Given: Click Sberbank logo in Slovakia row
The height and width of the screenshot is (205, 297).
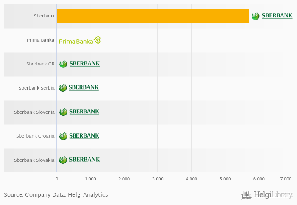Looking at the screenshot, I should 79,160.
